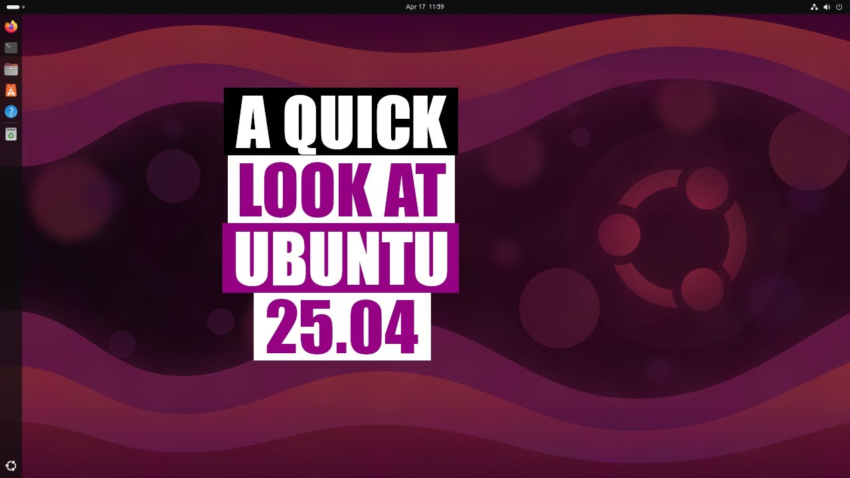Open the Activities workspace indicator
Viewport: 850px width, 478px height.
(x=15, y=7)
